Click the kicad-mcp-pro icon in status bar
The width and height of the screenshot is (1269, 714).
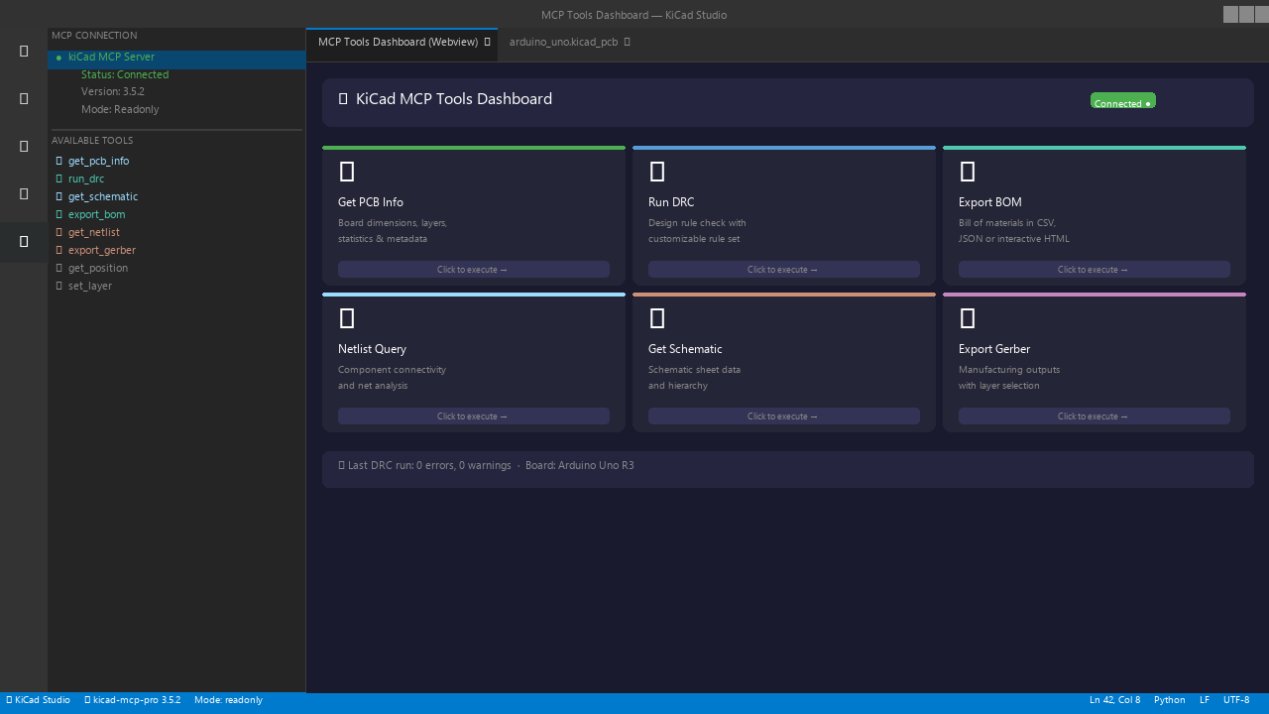pos(87,700)
